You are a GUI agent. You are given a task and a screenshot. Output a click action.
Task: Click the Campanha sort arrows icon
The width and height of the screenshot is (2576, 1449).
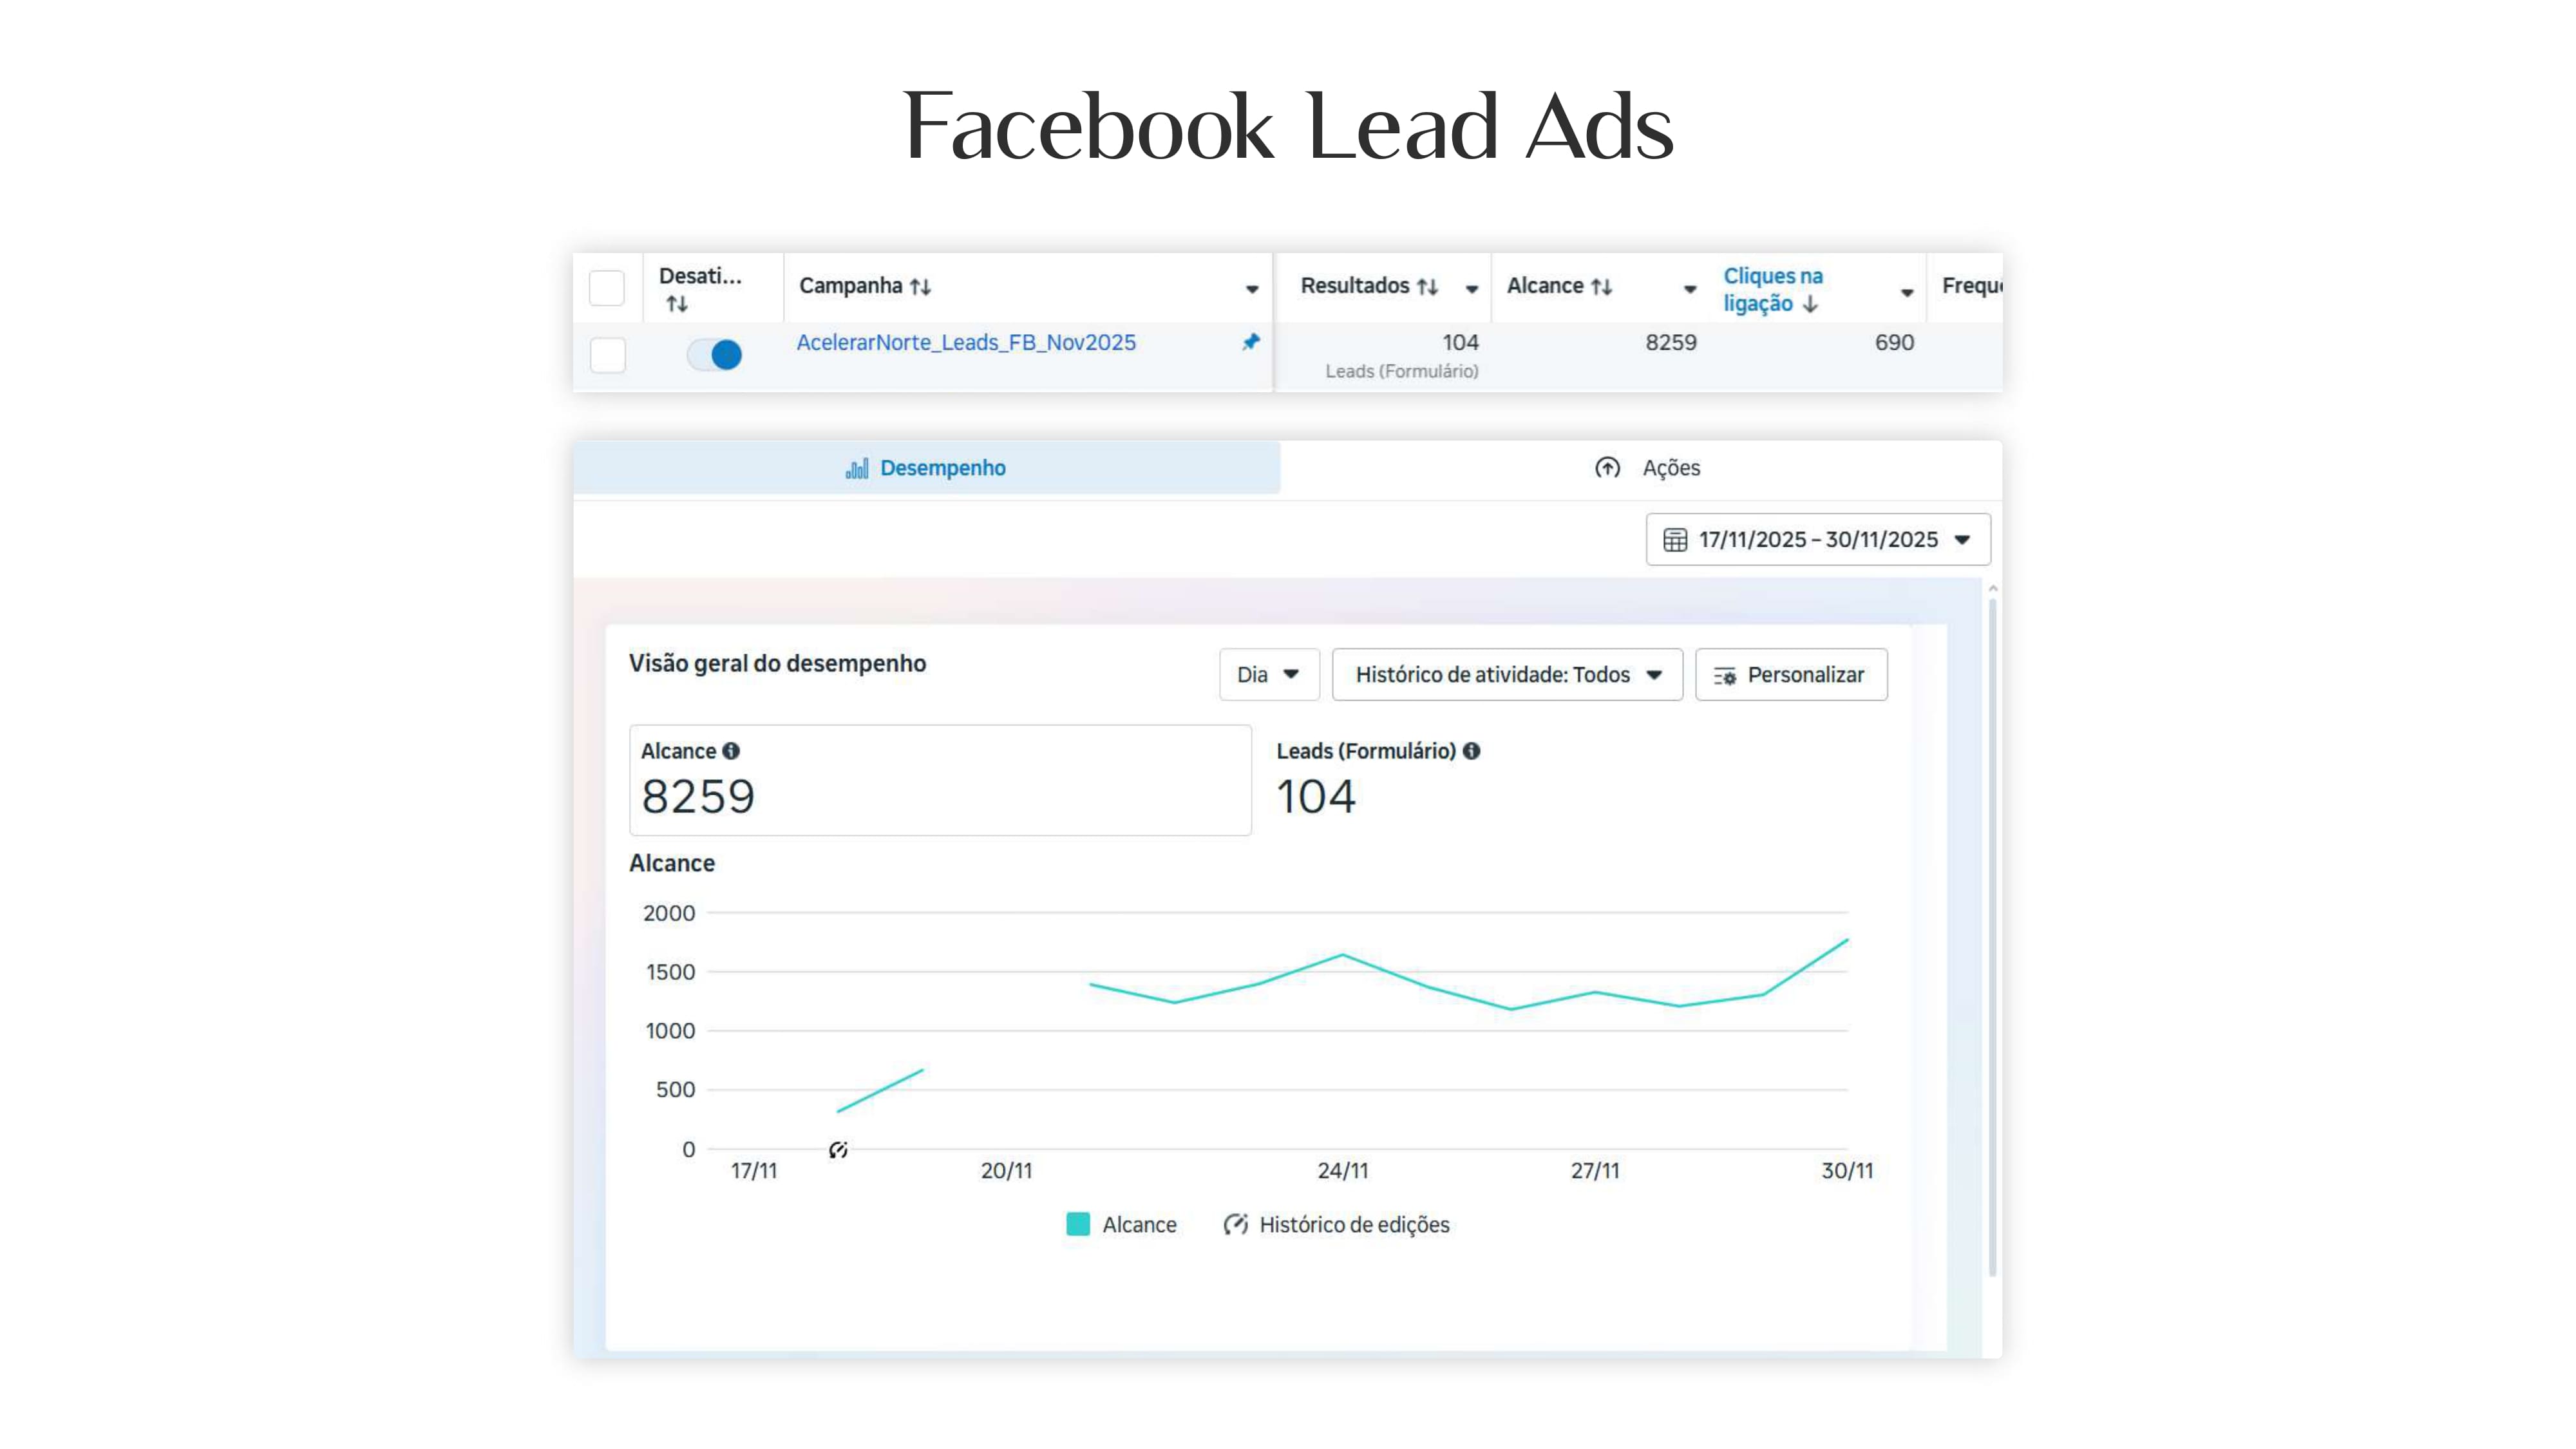(920, 287)
